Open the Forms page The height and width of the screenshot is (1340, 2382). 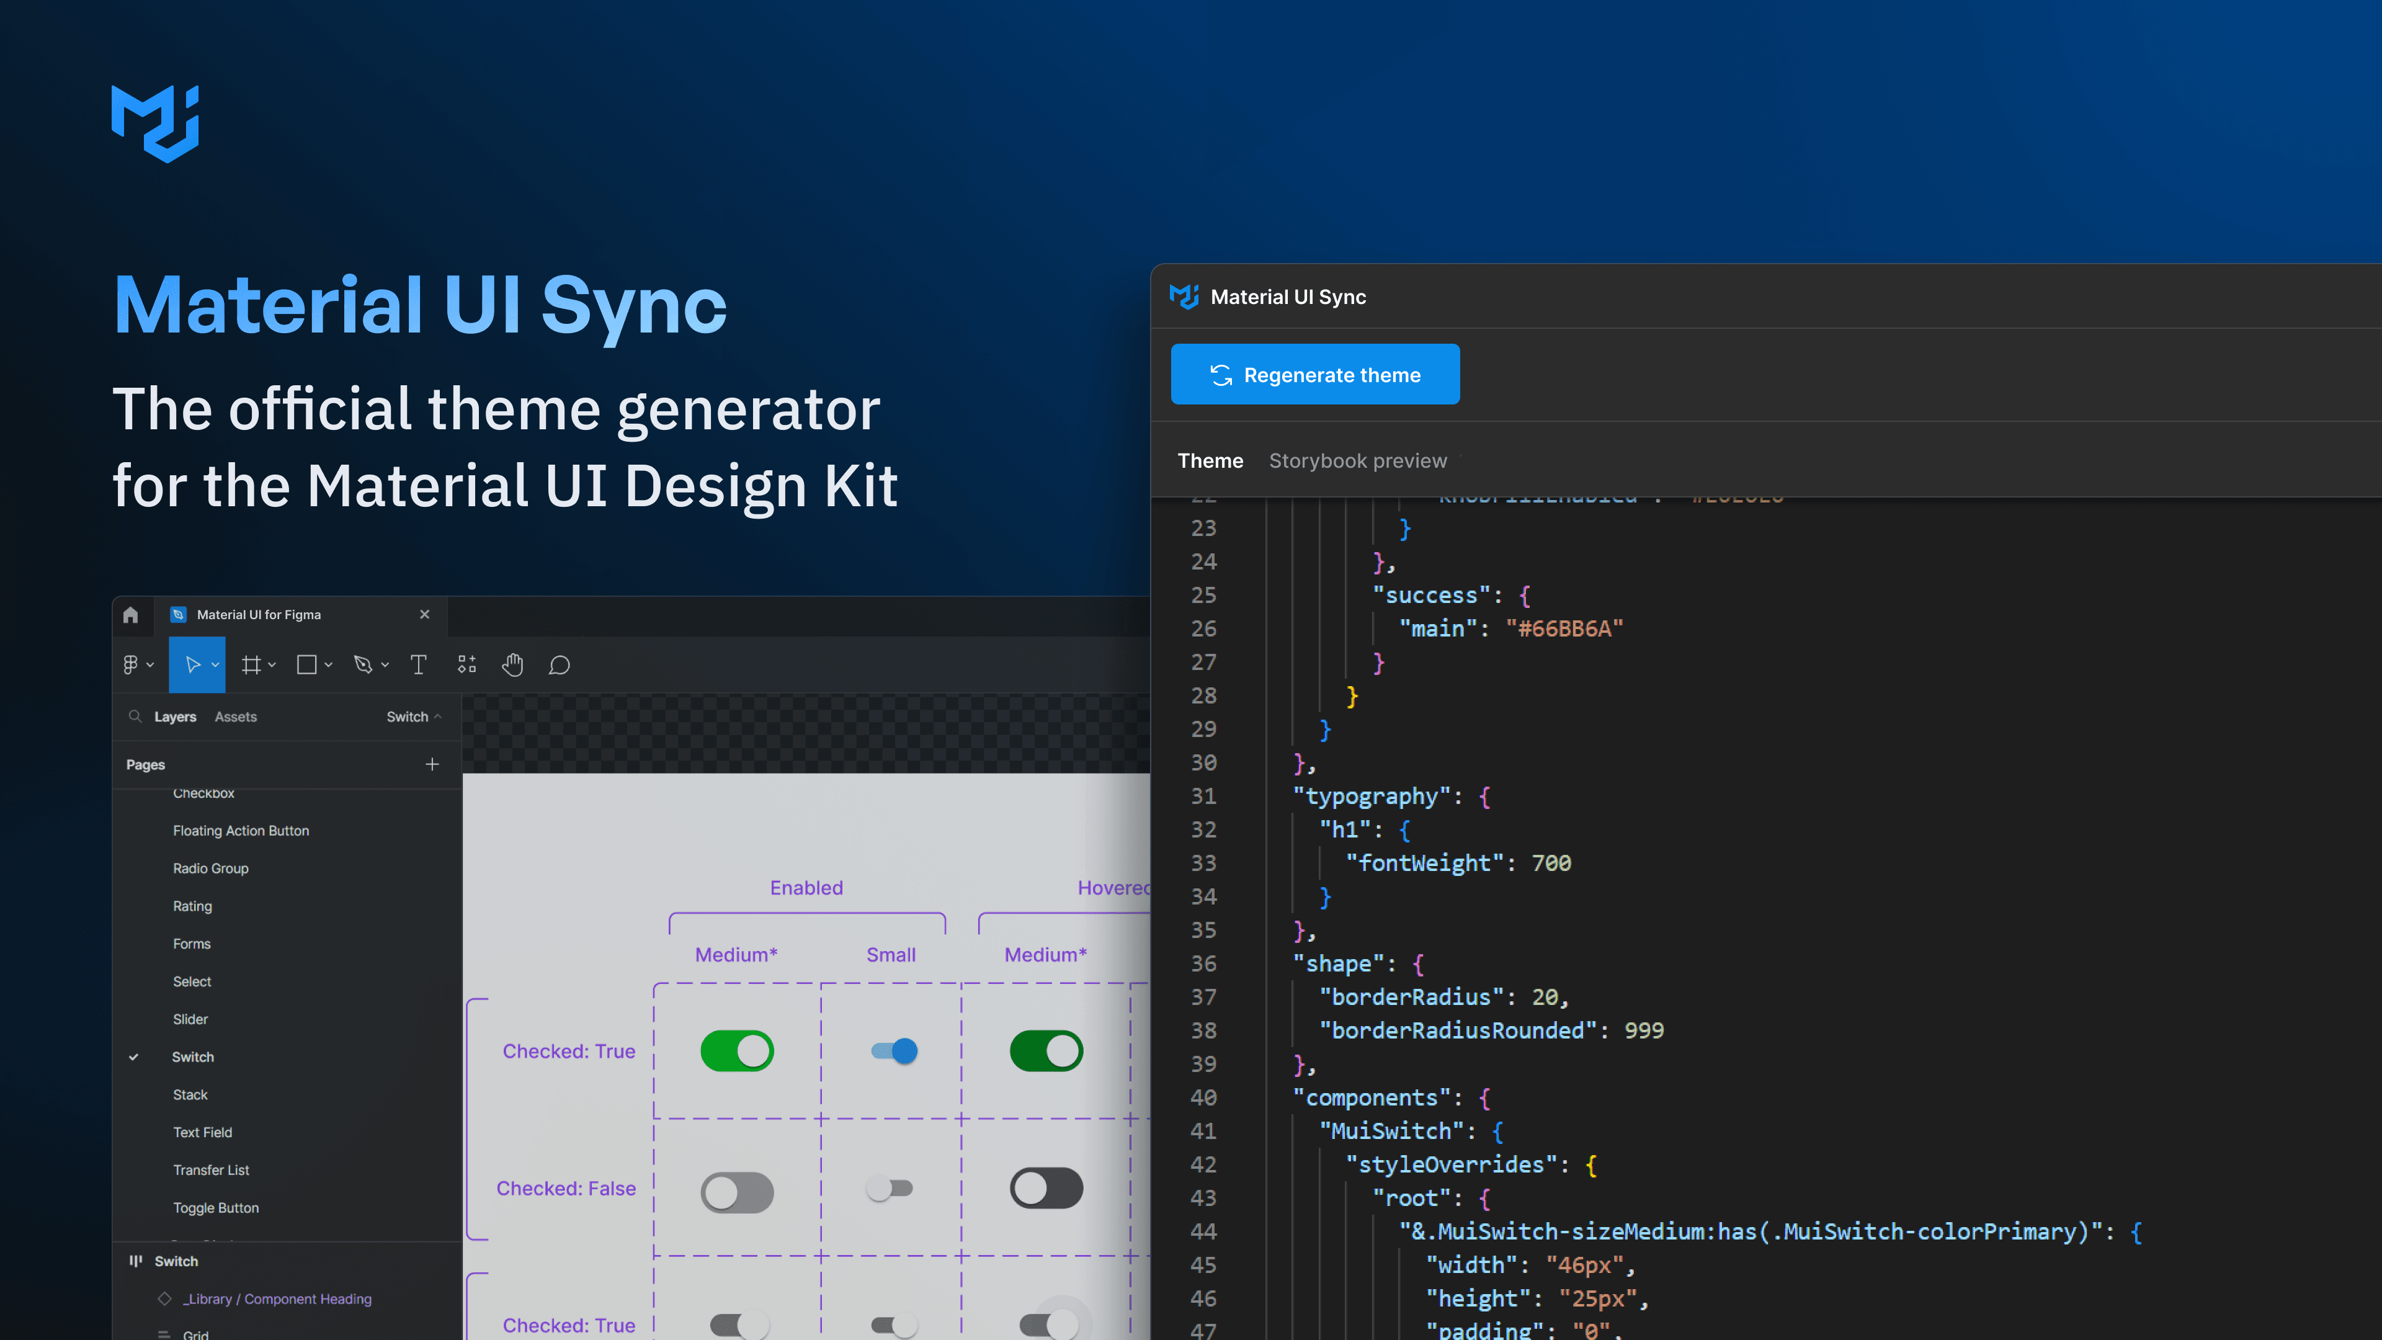pos(192,944)
